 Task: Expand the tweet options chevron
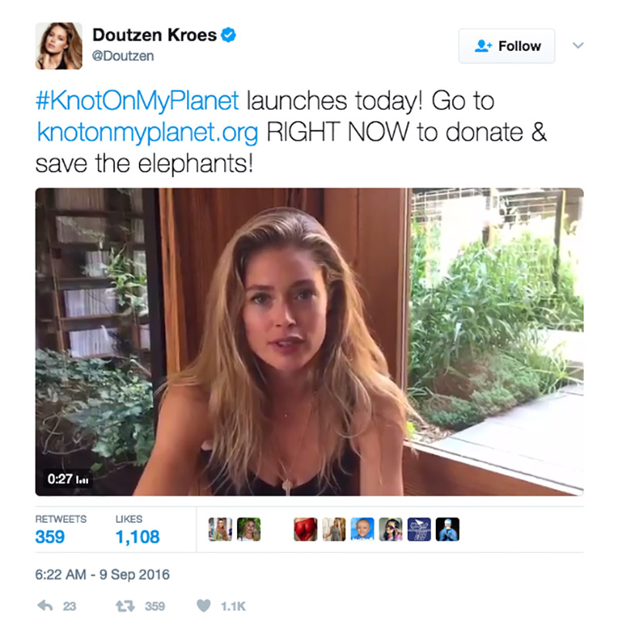tap(578, 45)
